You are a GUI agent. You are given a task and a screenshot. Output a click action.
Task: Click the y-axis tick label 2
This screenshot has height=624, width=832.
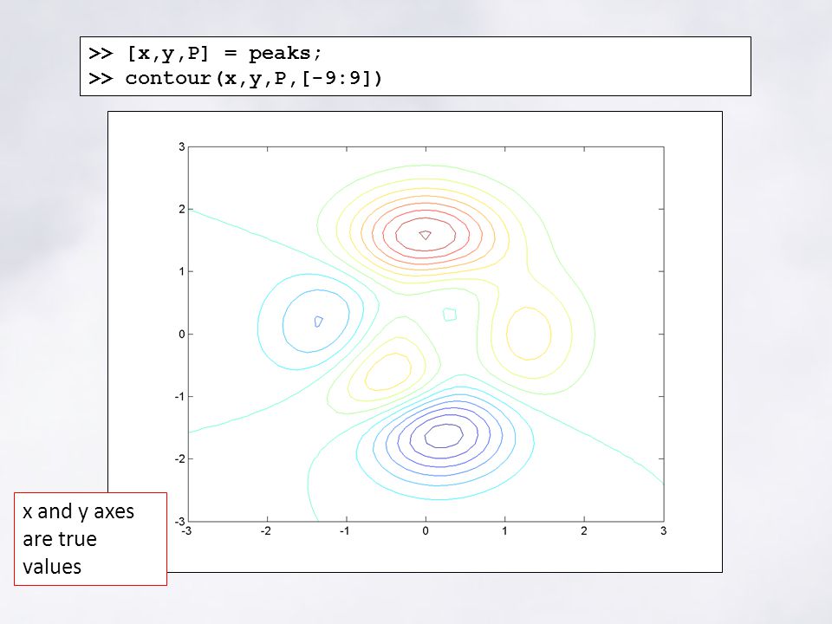pyautogui.click(x=181, y=209)
